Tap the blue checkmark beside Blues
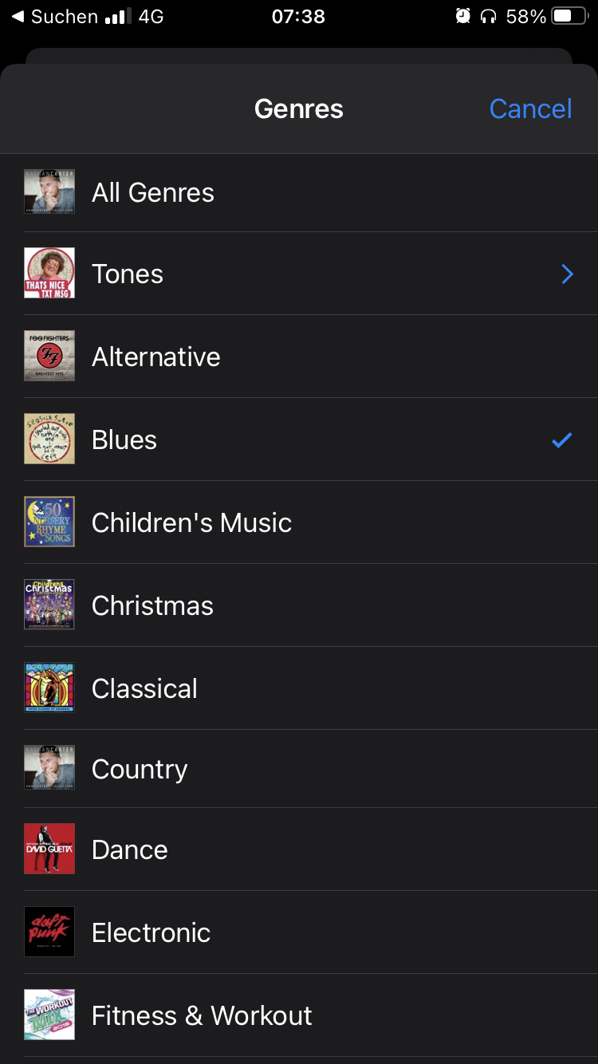Viewport: 598px width, 1064px height. click(562, 439)
